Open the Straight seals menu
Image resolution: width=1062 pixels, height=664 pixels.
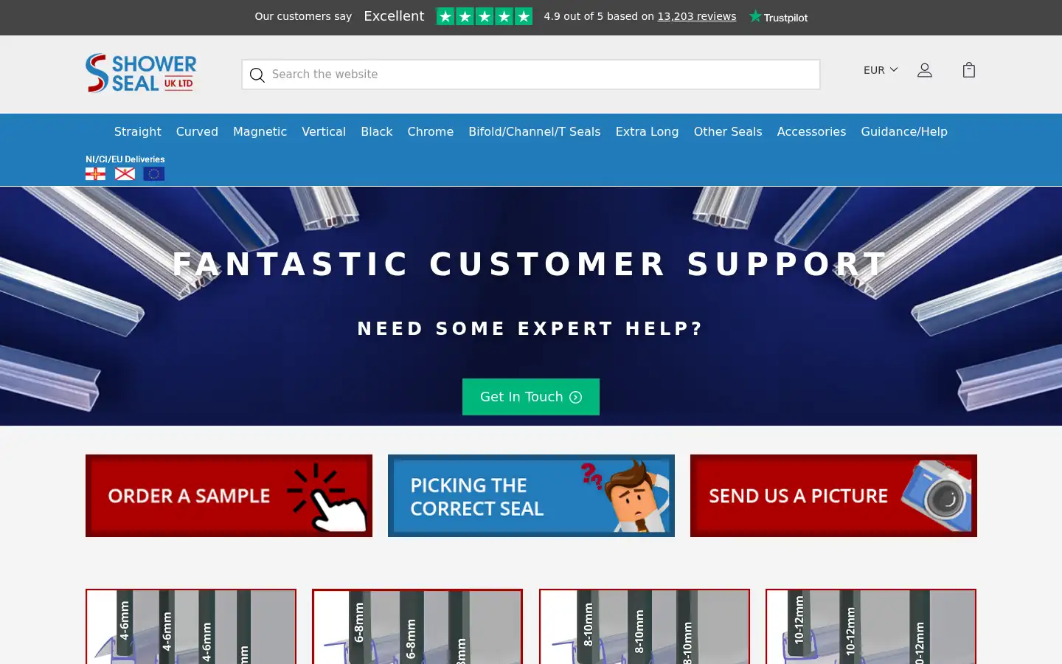(137, 131)
